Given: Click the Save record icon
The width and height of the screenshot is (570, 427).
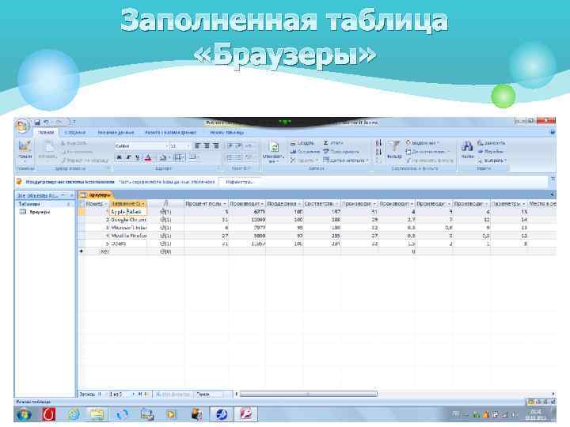Looking at the screenshot, I should pyautogui.click(x=293, y=152).
